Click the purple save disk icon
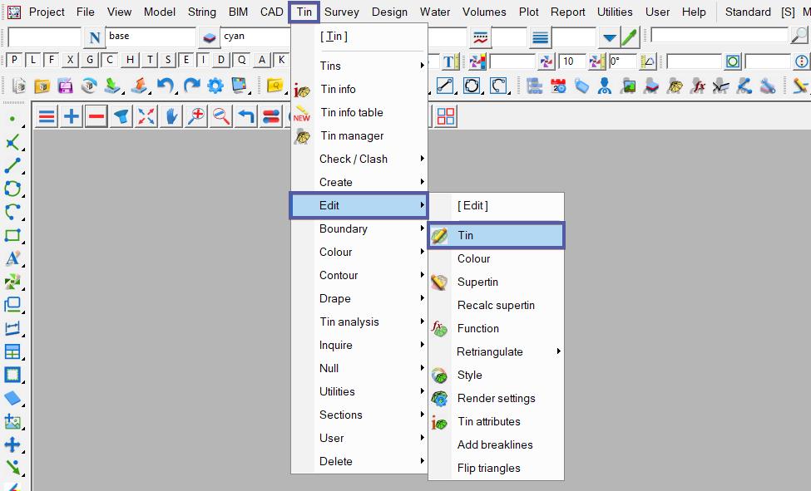Screen dimensions: 811x491 65,86
